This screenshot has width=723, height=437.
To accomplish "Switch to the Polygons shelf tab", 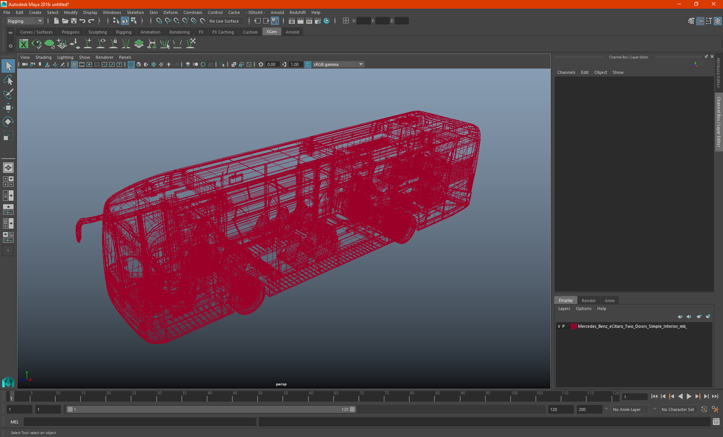I will (70, 32).
